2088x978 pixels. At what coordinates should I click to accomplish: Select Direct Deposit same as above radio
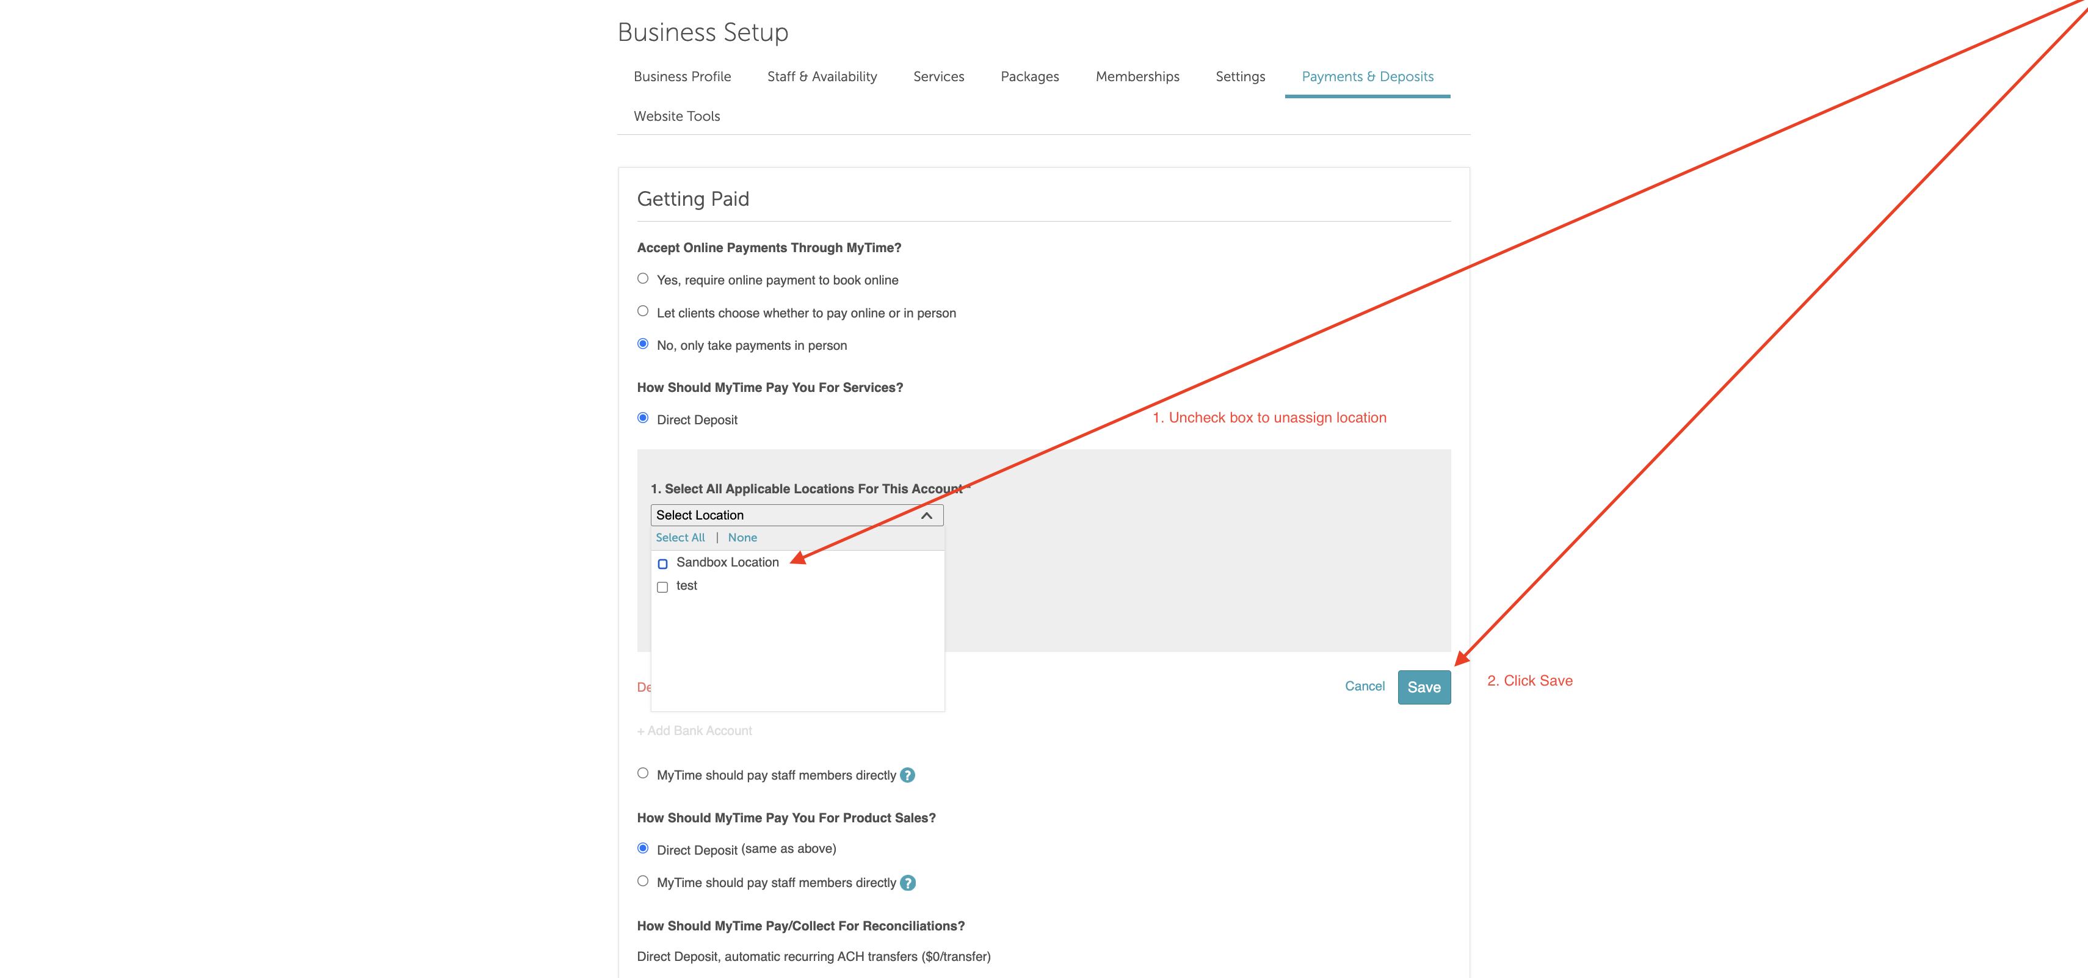(x=643, y=849)
